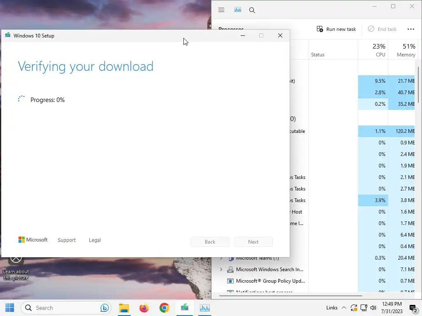This screenshot has height=316, width=422.
Task: Open volume speaker tray icon
Action: click(x=373, y=308)
